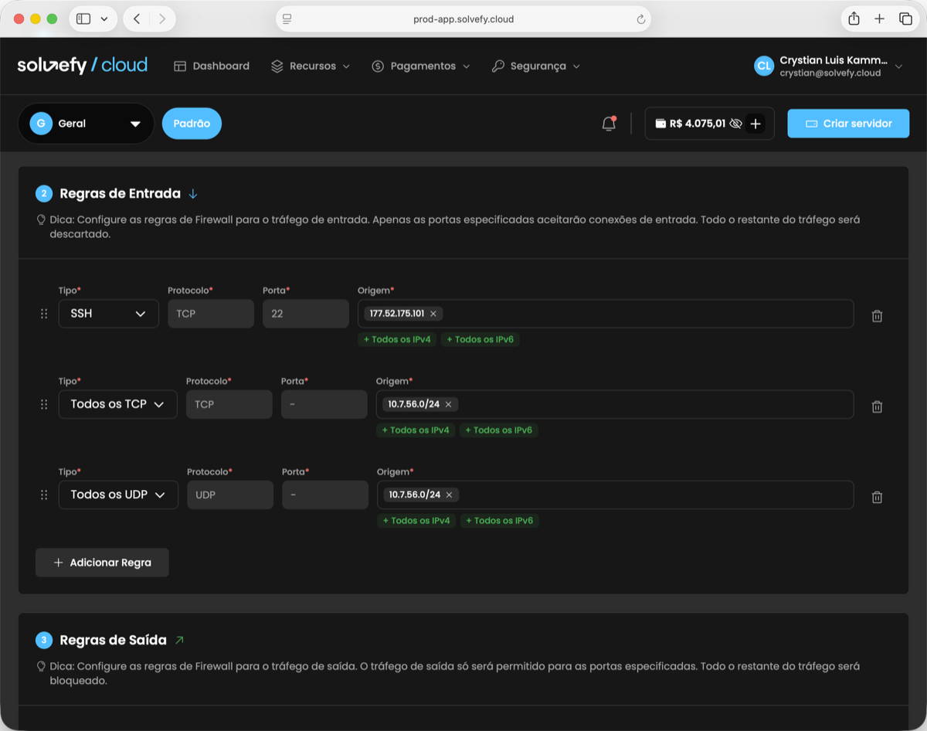The image size is (927, 731).
Task: Click the Porta field showing 22
Action: (x=306, y=314)
